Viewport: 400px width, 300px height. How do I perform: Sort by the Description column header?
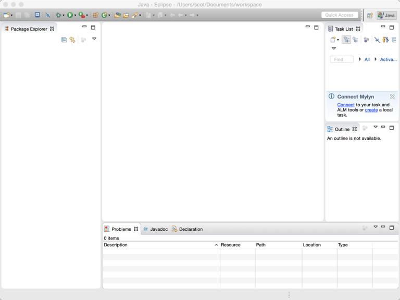[x=161, y=245]
